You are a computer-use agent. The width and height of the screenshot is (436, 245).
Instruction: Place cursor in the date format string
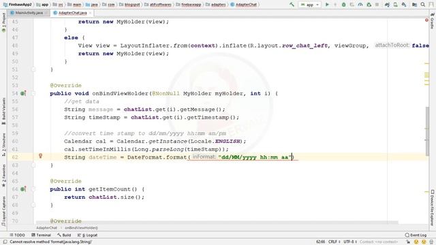(x=255, y=157)
